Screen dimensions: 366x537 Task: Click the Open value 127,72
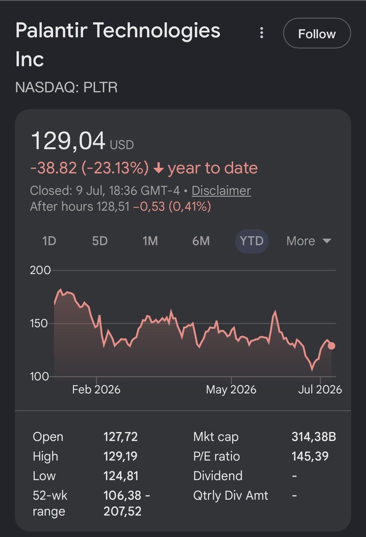(121, 437)
